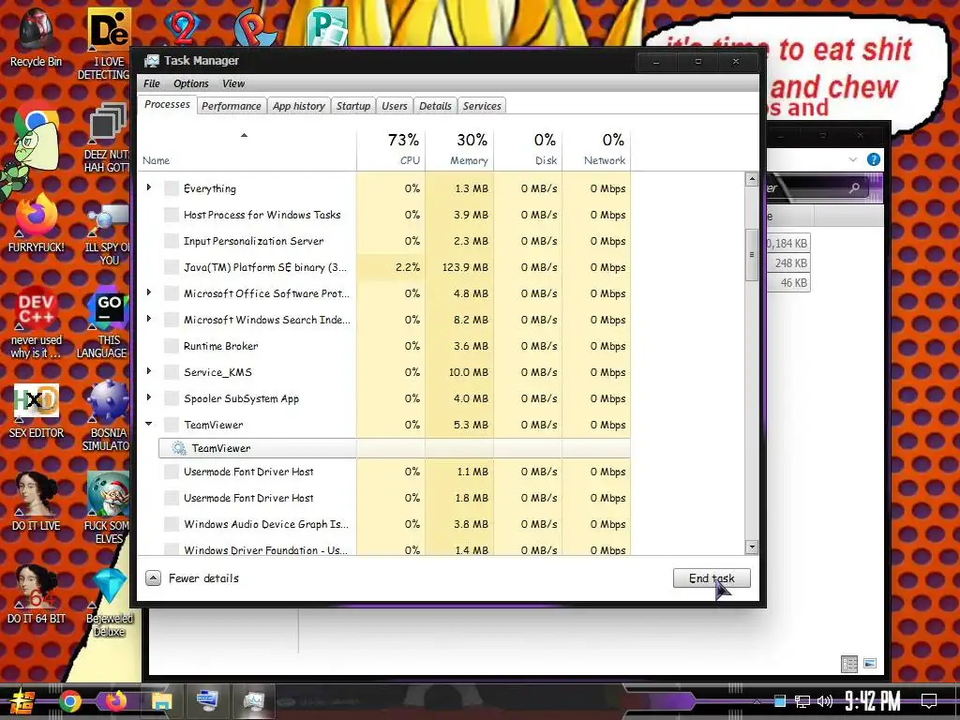
Task: Expand the Spooler SubSystem App row
Action: [x=149, y=397]
